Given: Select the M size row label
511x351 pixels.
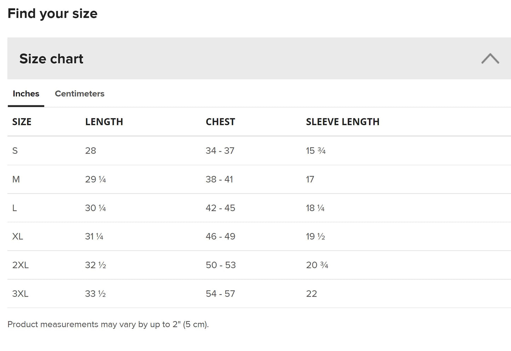Looking at the screenshot, I should (16, 180).
